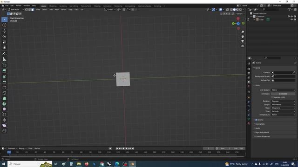Click the zoom magnifier viewport icon
Image resolution: width=298 pixels, height=167 pixels.
[243, 32]
